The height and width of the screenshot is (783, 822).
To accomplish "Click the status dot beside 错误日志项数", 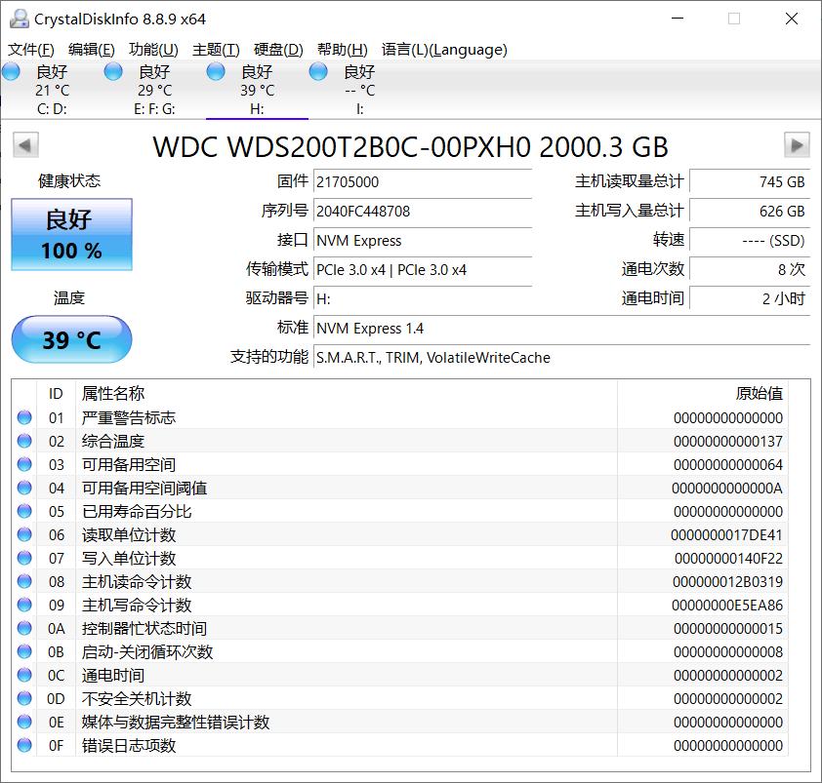I will point(26,745).
